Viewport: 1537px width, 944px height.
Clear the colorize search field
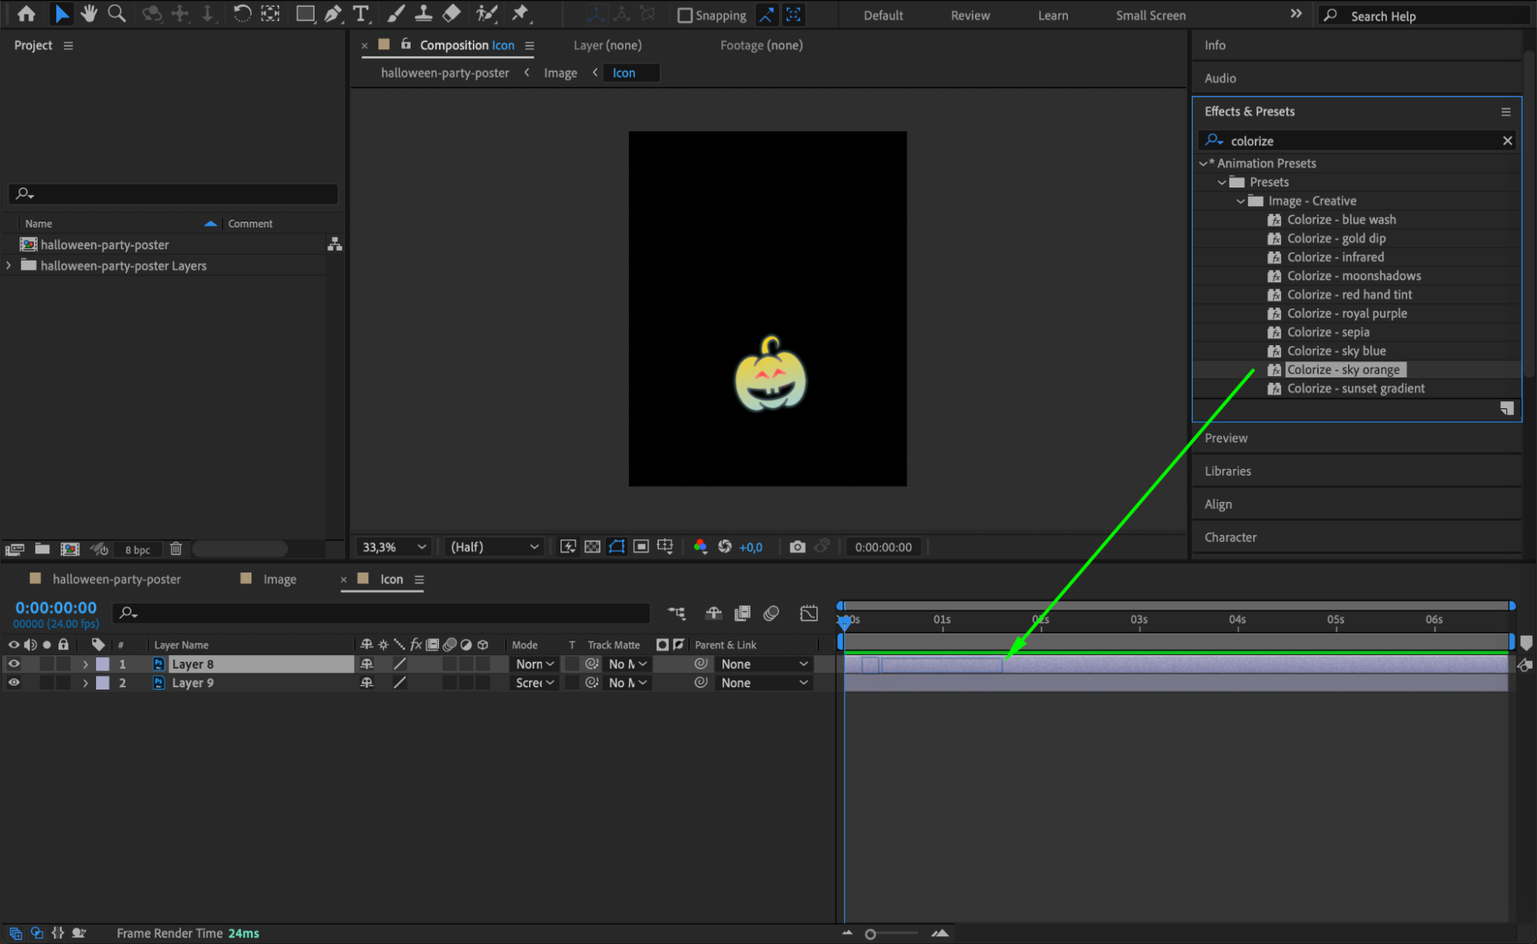click(1507, 141)
